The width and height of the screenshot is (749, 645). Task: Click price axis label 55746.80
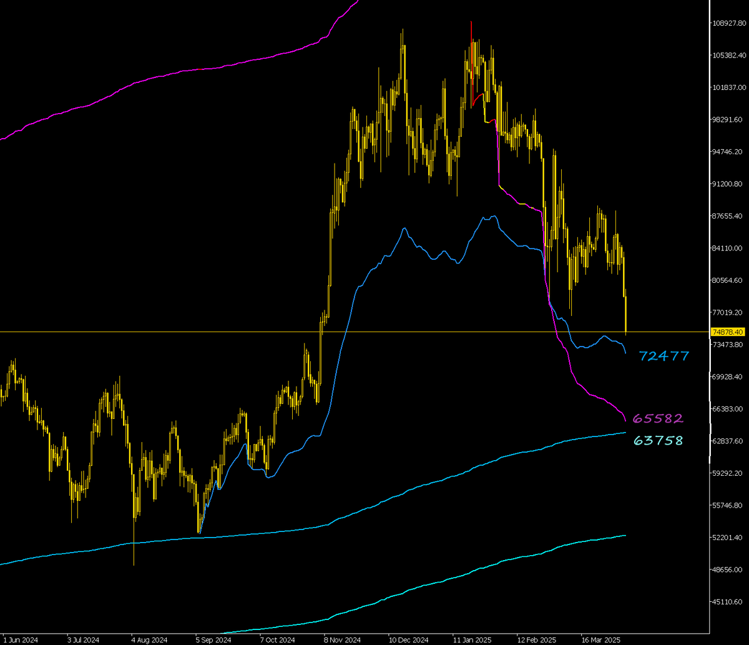728,505
